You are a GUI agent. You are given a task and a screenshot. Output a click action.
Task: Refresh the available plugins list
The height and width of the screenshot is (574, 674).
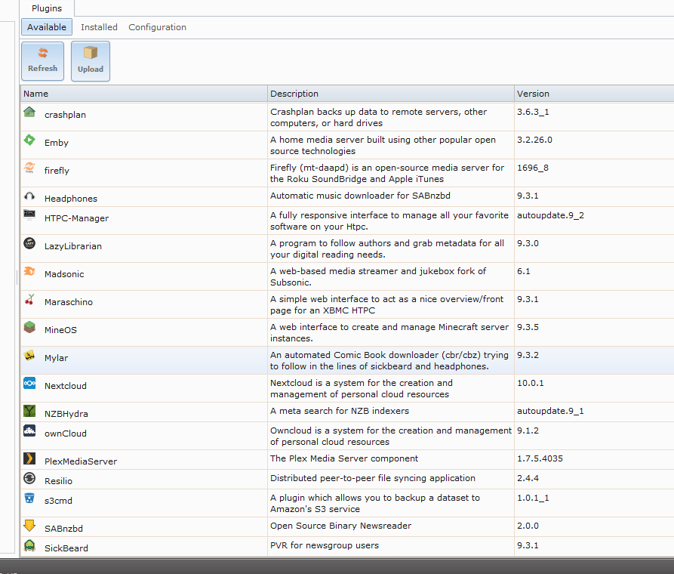(42, 61)
